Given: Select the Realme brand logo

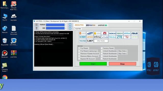Looking at the screenshot, I should point(97,33).
